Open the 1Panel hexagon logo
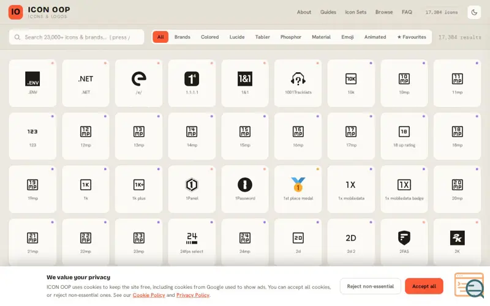 192,189
